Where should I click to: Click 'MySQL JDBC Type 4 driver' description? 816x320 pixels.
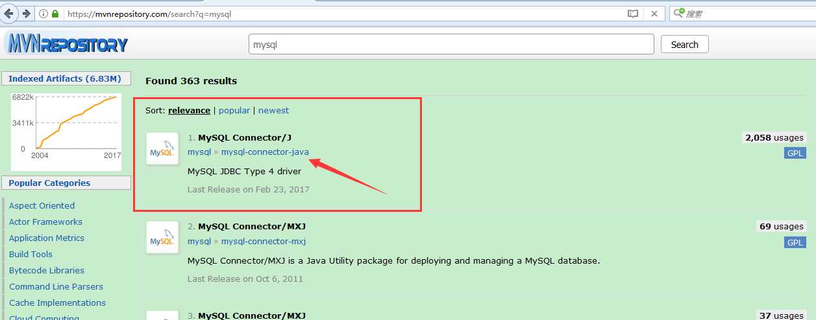[244, 171]
